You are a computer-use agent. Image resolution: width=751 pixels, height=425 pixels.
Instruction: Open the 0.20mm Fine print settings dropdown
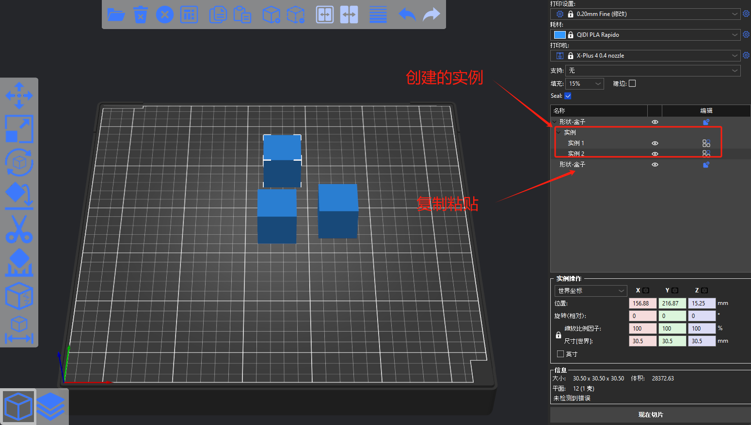point(645,14)
